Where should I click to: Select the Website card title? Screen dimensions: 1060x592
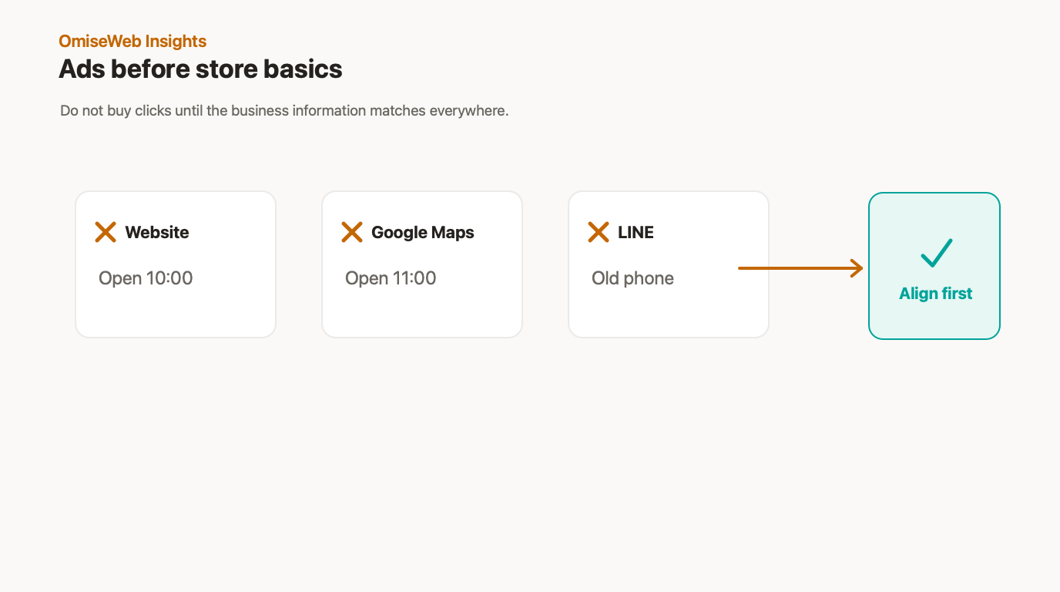(x=157, y=232)
